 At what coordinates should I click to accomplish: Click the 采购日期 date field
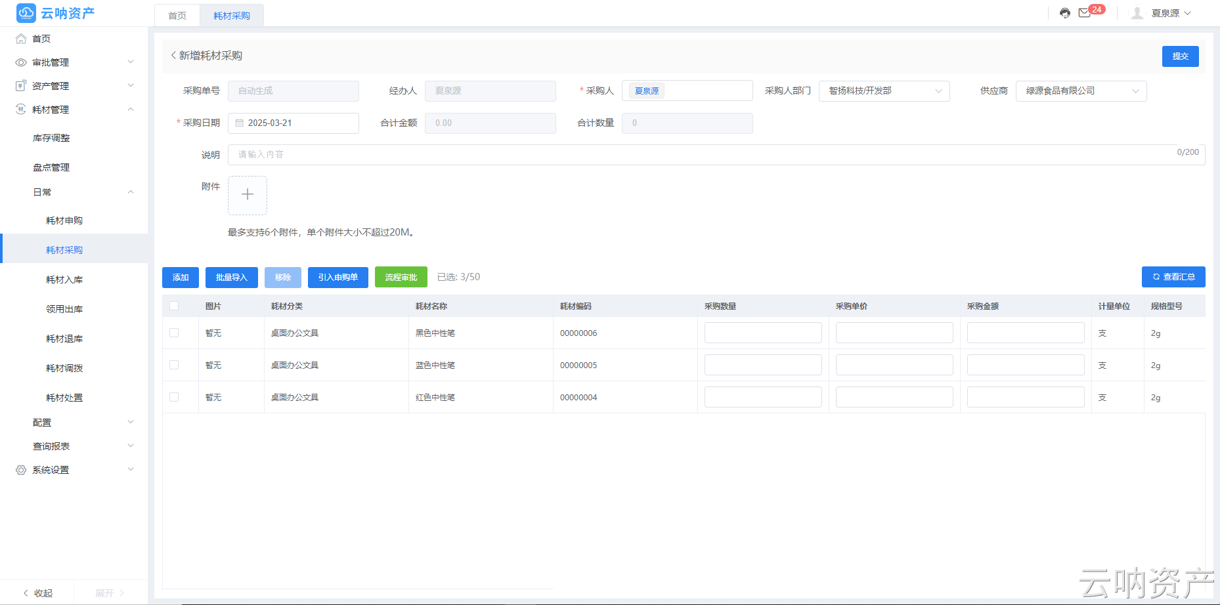tap(294, 123)
